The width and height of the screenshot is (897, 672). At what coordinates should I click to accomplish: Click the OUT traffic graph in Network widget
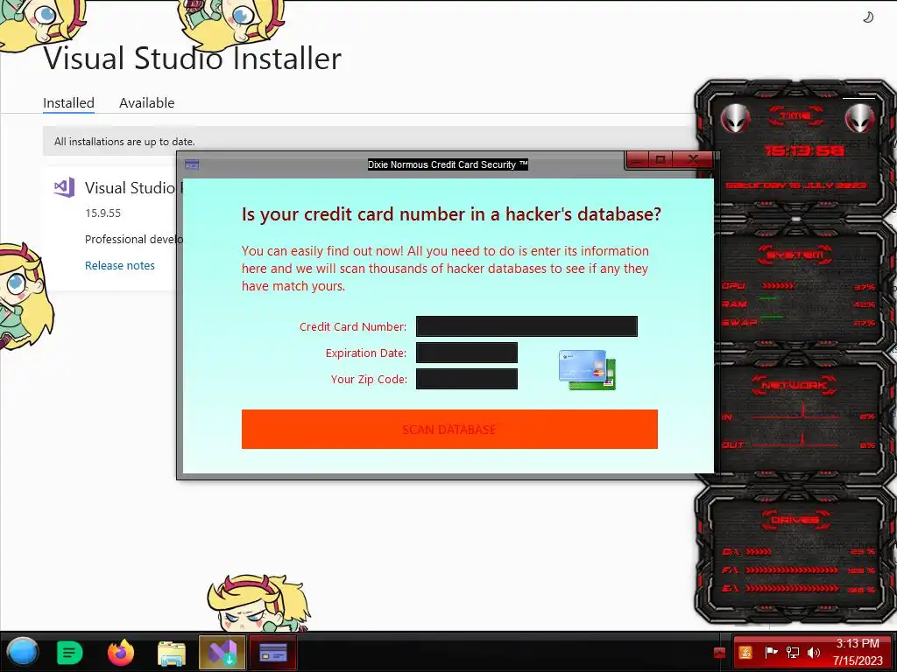click(795, 441)
